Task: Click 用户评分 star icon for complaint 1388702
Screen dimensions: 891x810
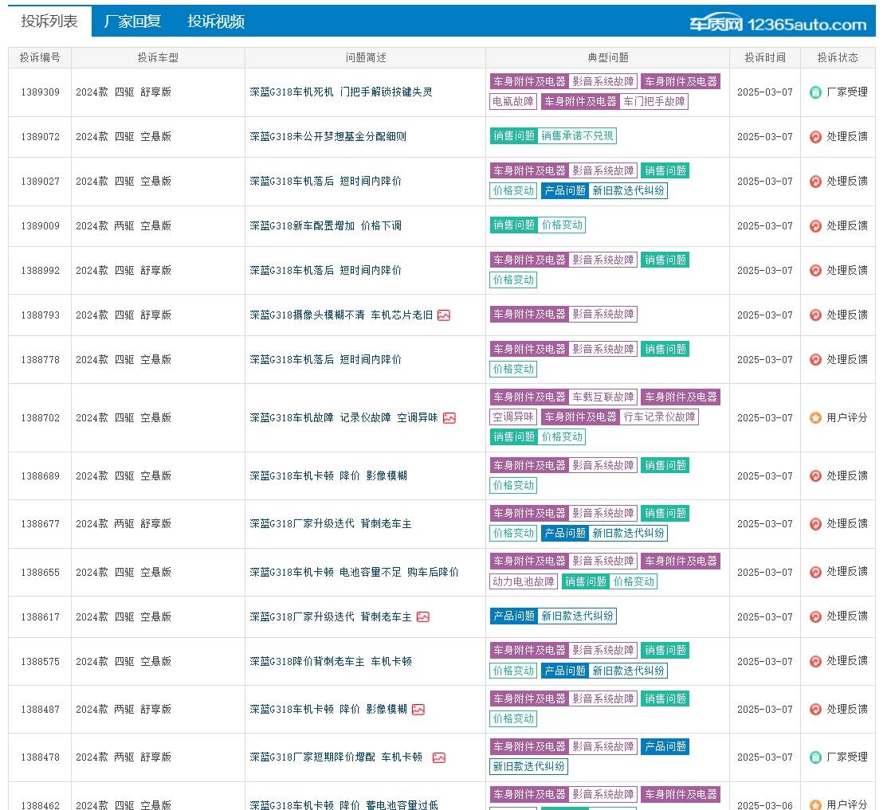Action: [x=815, y=418]
